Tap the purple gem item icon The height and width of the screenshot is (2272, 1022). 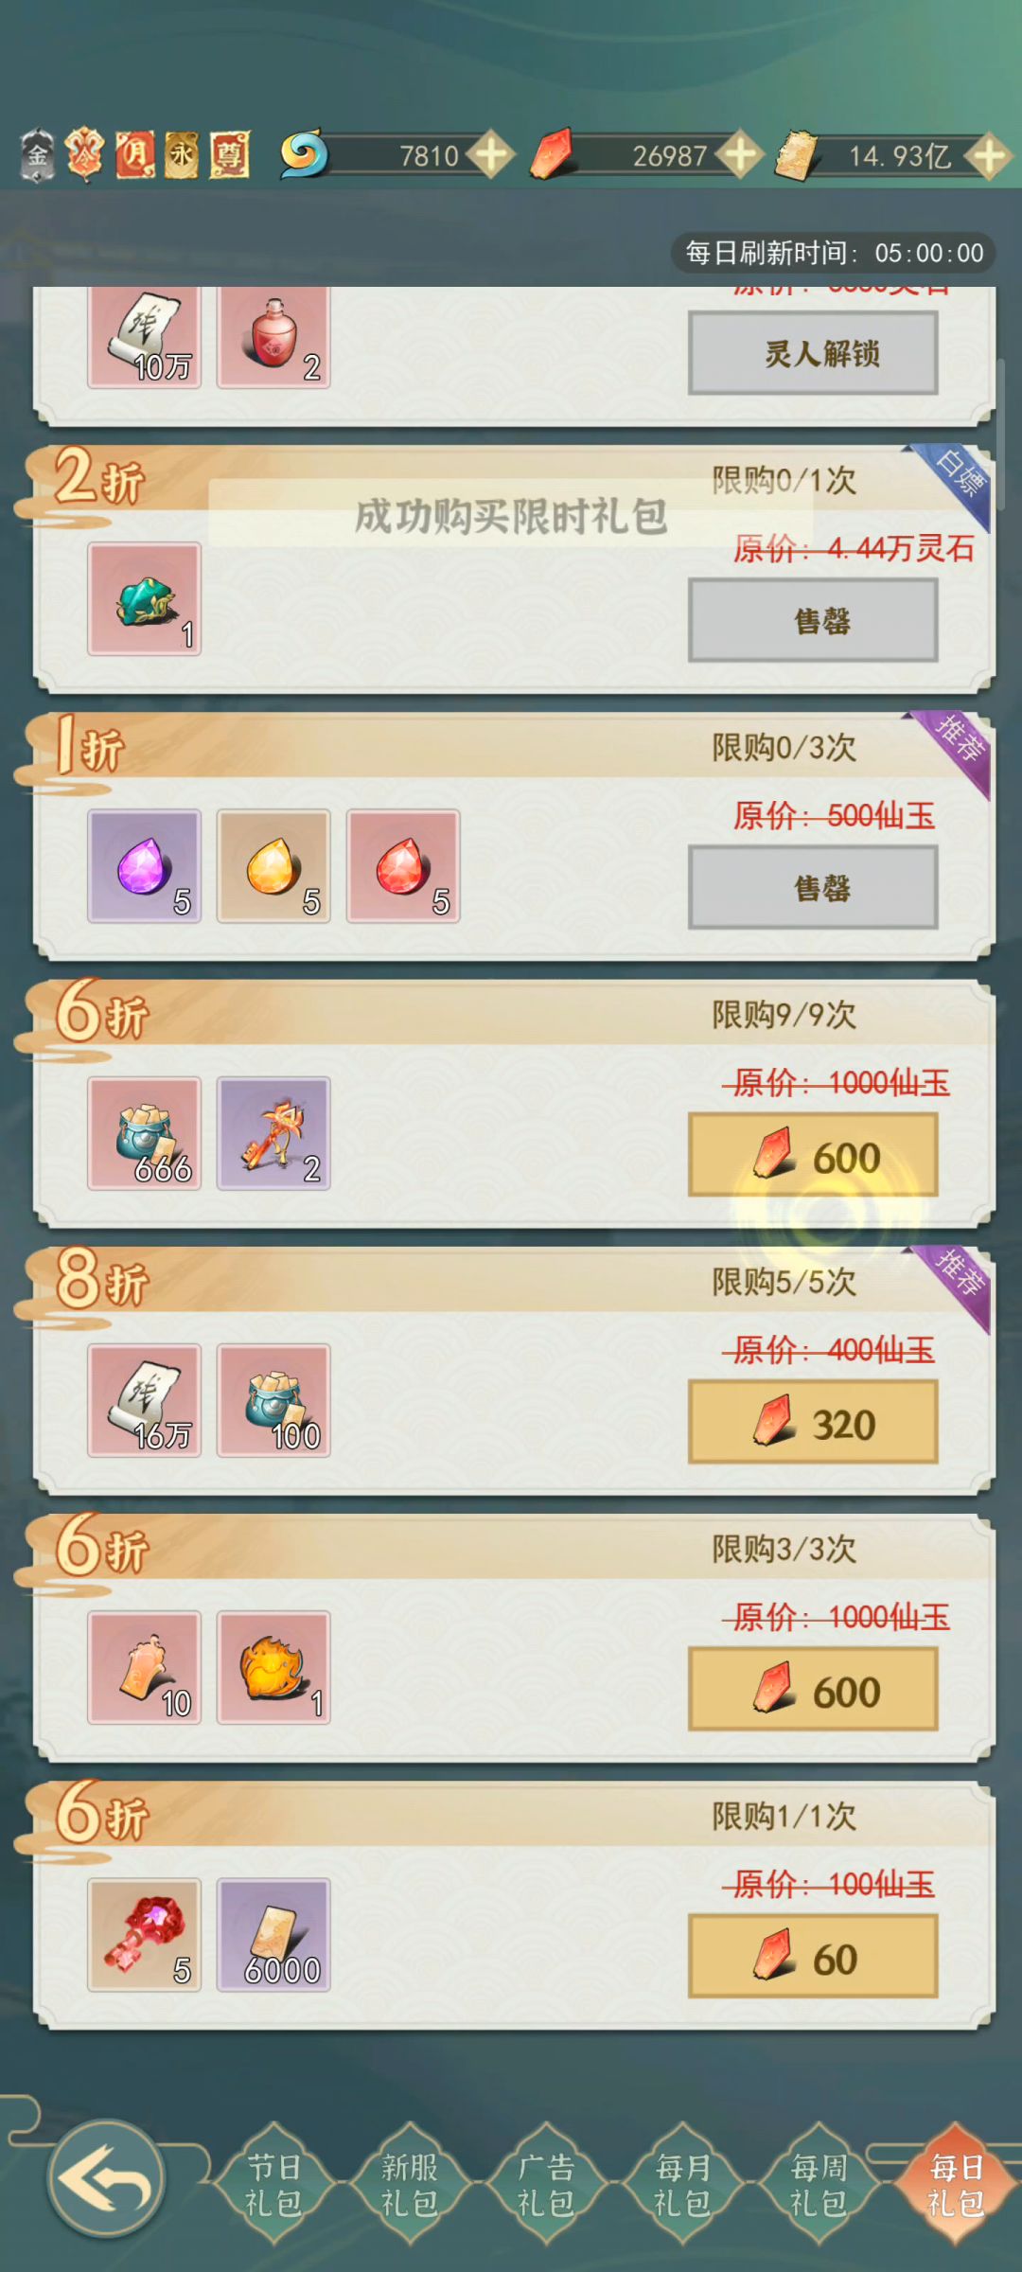click(x=144, y=866)
